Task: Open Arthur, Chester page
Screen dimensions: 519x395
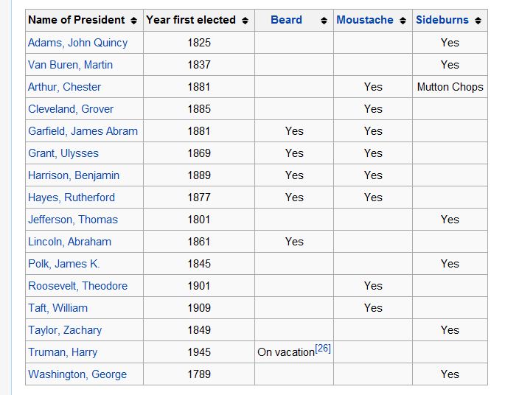Action: click(64, 87)
